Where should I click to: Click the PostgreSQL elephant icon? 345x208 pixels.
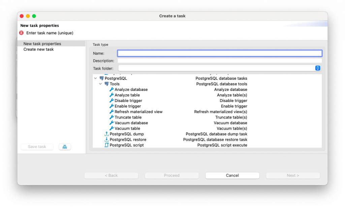(x=101, y=78)
